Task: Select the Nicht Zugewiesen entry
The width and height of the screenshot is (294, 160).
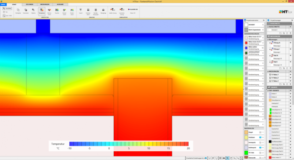Action: pos(254,30)
